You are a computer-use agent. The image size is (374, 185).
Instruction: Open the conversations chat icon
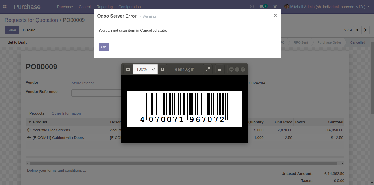tap(262, 7)
